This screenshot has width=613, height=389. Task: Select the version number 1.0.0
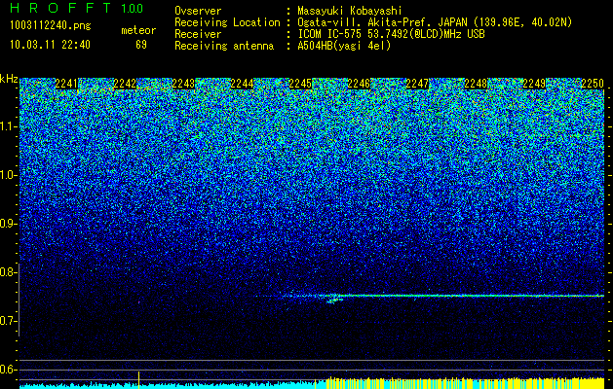(133, 9)
